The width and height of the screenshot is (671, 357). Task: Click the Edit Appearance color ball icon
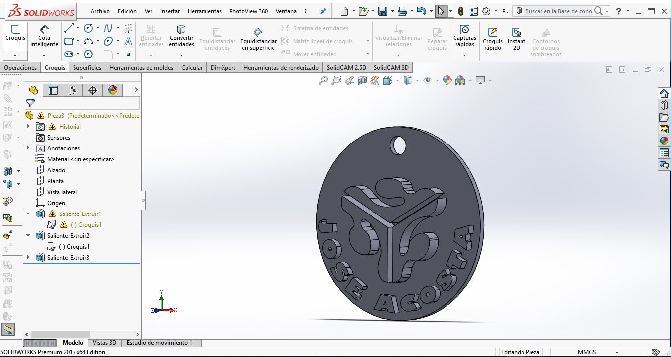point(447,80)
